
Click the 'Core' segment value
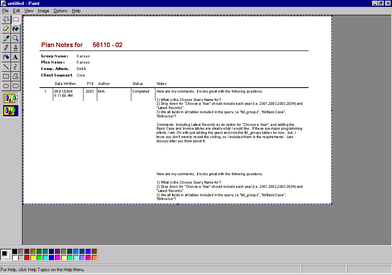81,75
